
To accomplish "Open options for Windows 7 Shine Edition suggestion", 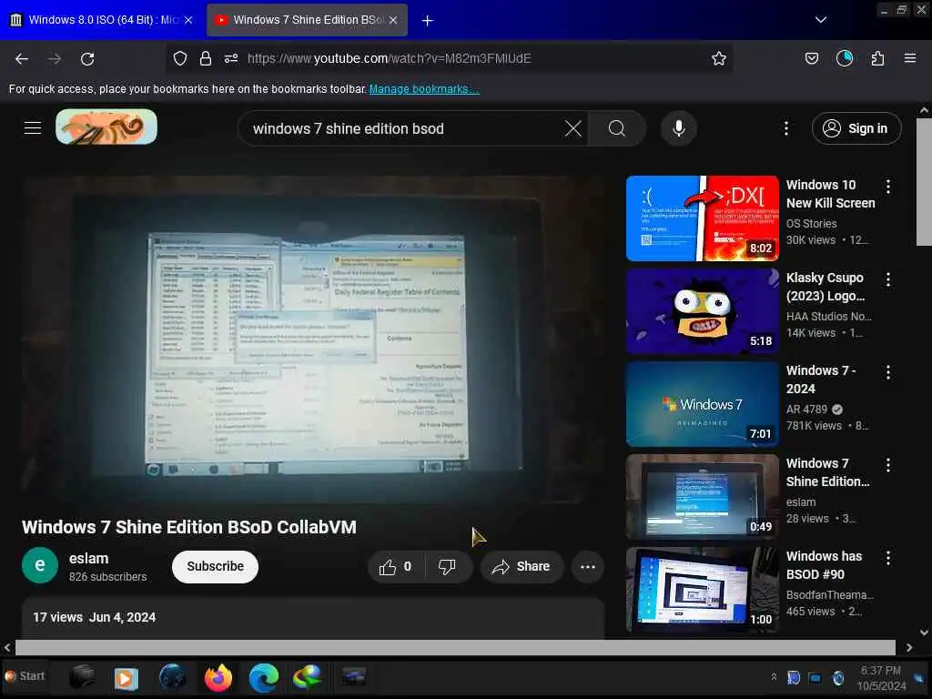I will pos(888,465).
